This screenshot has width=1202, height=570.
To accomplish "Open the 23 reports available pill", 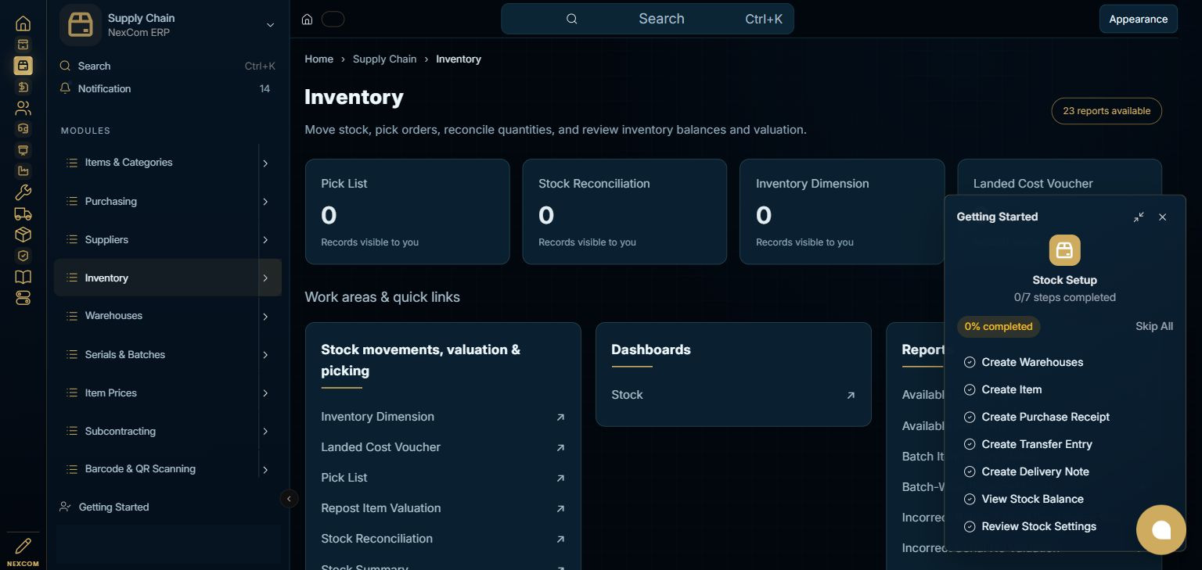I will (x=1107, y=111).
